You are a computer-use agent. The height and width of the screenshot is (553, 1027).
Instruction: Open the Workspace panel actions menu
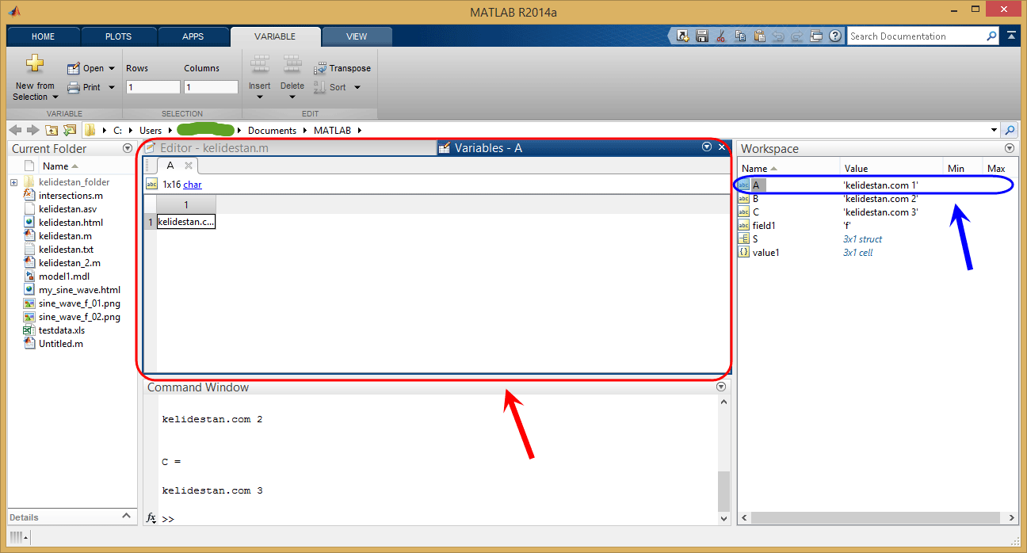point(1010,148)
